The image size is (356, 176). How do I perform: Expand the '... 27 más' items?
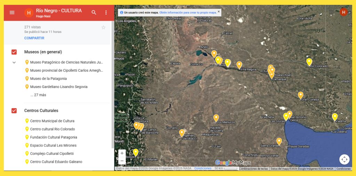coord(38,95)
